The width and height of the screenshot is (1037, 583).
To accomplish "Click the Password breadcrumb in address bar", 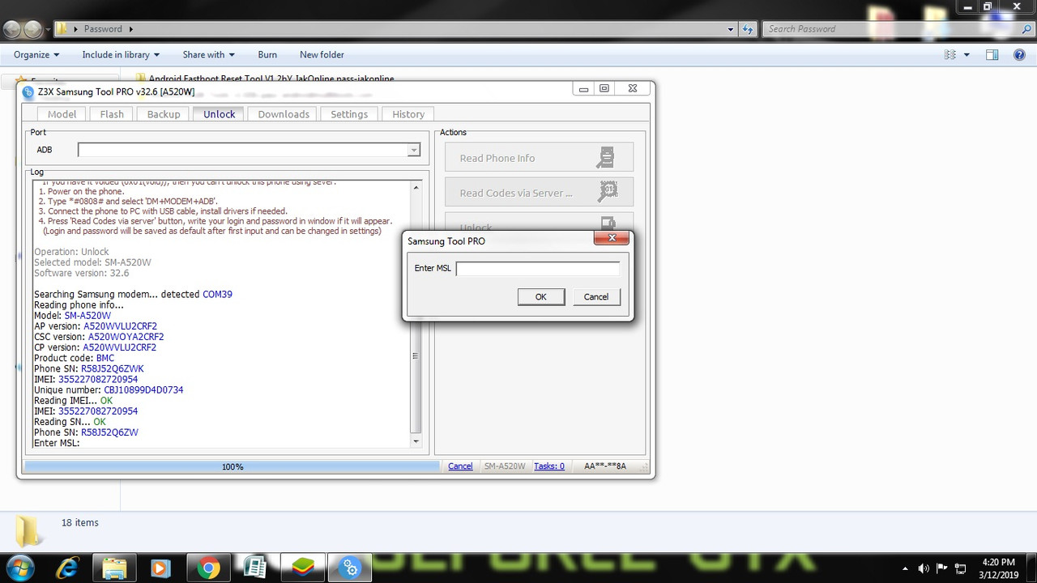I will pyautogui.click(x=103, y=29).
